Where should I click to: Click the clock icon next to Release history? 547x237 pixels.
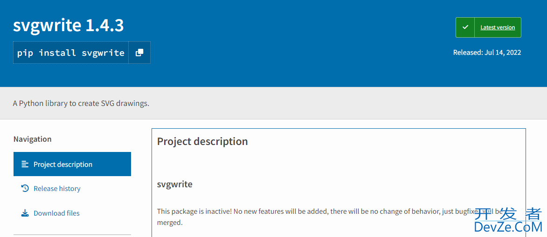pyautogui.click(x=25, y=188)
